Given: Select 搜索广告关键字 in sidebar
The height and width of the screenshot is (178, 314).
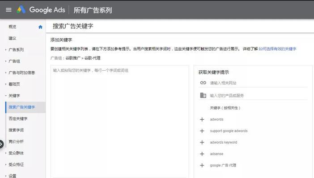Looking at the screenshot, I should click(x=22, y=107).
